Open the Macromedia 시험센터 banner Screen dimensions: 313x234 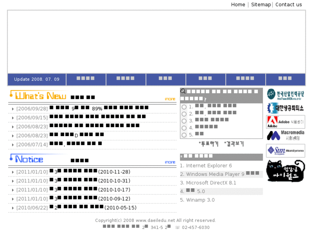click(x=285, y=135)
